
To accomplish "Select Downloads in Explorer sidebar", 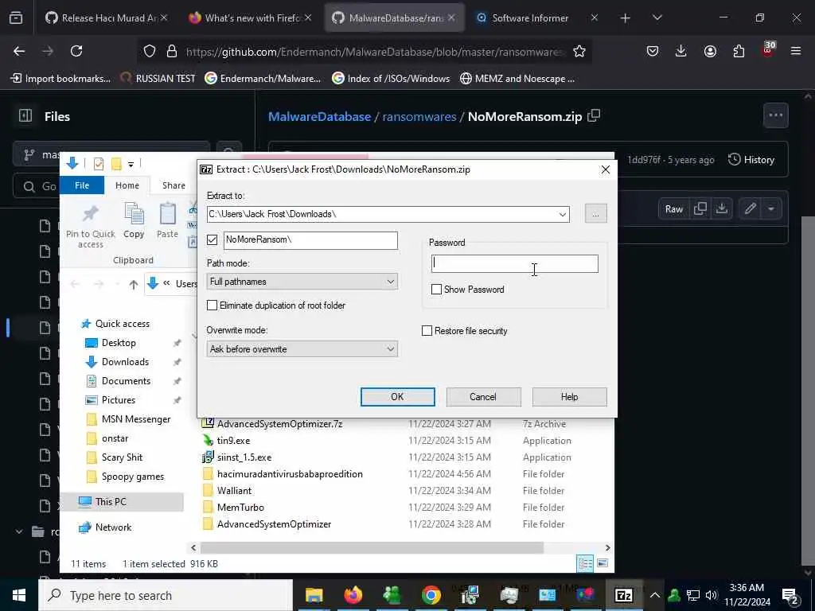I will pos(125,362).
